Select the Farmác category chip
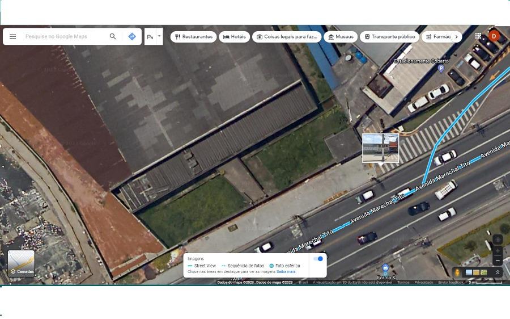 [x=438, y=37]
